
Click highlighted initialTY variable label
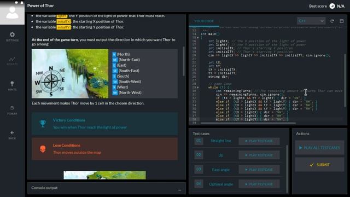(x=63, y=27)
